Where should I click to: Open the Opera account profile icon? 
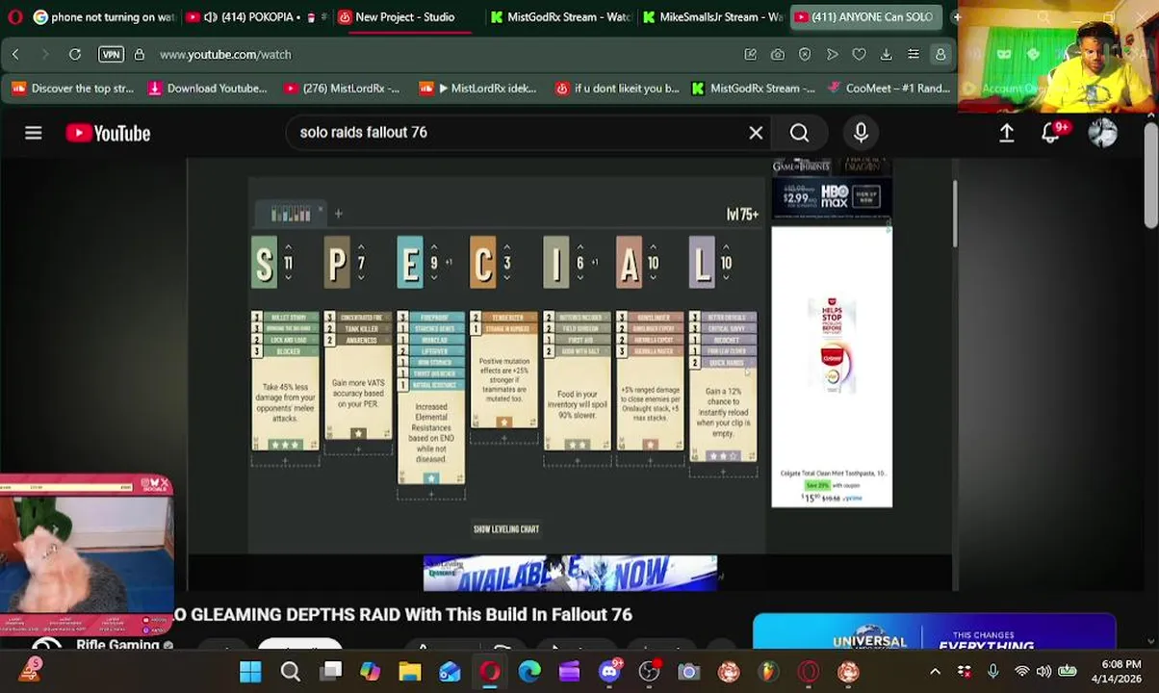tap(940, 55)
